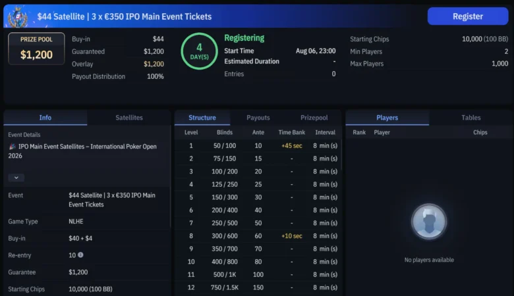
Task: Click the Event Details heading
Action: point(24,135)
